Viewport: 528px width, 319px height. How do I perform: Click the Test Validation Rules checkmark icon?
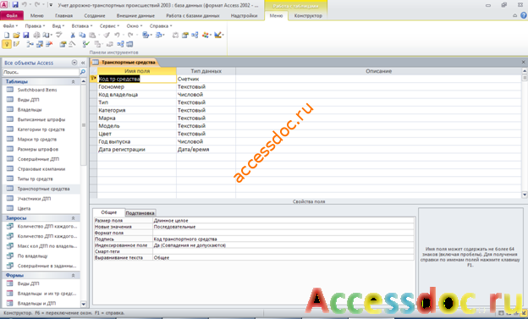85,44
